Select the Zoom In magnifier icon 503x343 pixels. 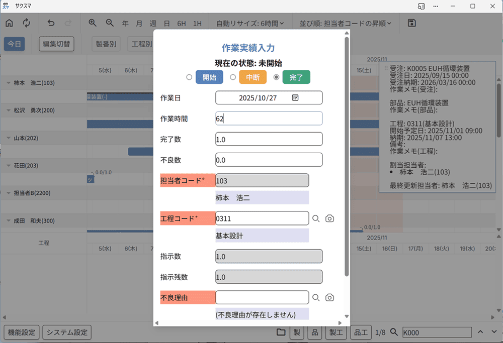pyautogui.click(x=93, y=23)
